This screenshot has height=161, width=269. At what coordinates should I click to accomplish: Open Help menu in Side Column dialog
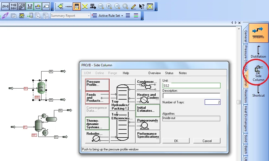(x=126, y=73)
